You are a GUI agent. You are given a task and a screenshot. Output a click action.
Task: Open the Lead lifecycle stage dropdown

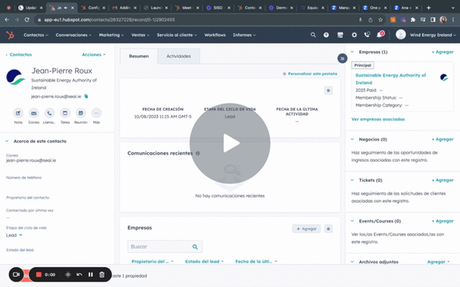[14, 235]
